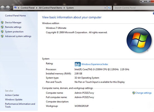Viewport: 154px width, 112px height.
Task: Click shield icon next to System protection
Action: [x=2, y=32]
